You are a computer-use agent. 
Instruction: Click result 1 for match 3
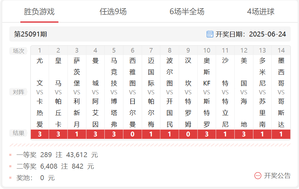(77, 134)
